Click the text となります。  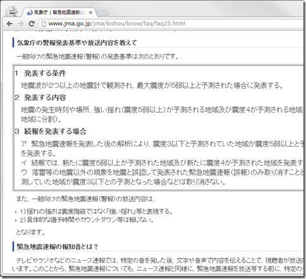31,232
